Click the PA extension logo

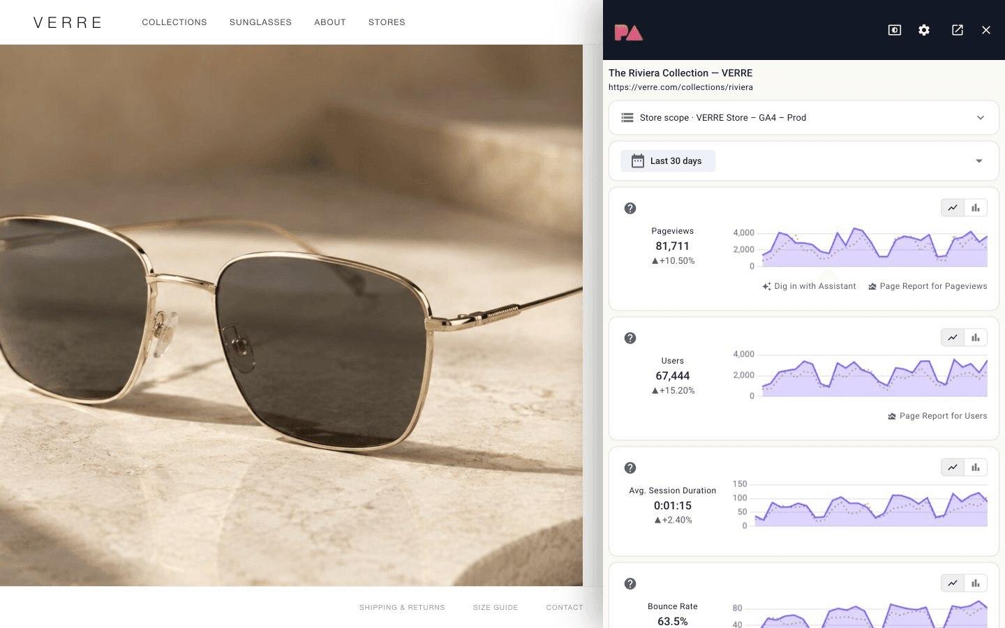pos(628,32)
